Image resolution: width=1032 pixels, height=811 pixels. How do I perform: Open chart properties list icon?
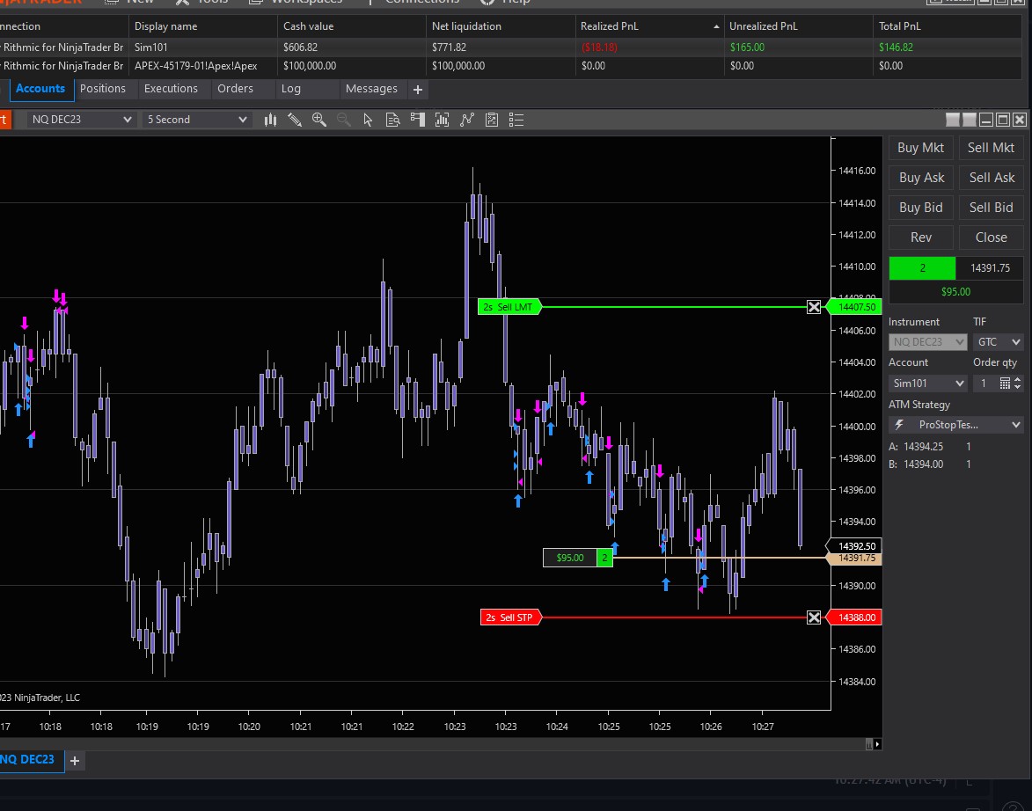pos(516,120)
